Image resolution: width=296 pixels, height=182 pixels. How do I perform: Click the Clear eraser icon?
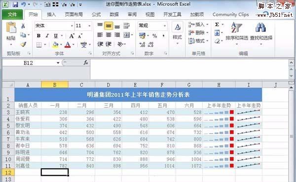click(x=217, y=41)
